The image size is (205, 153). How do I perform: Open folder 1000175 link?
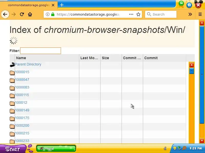(x=22, y=118)
